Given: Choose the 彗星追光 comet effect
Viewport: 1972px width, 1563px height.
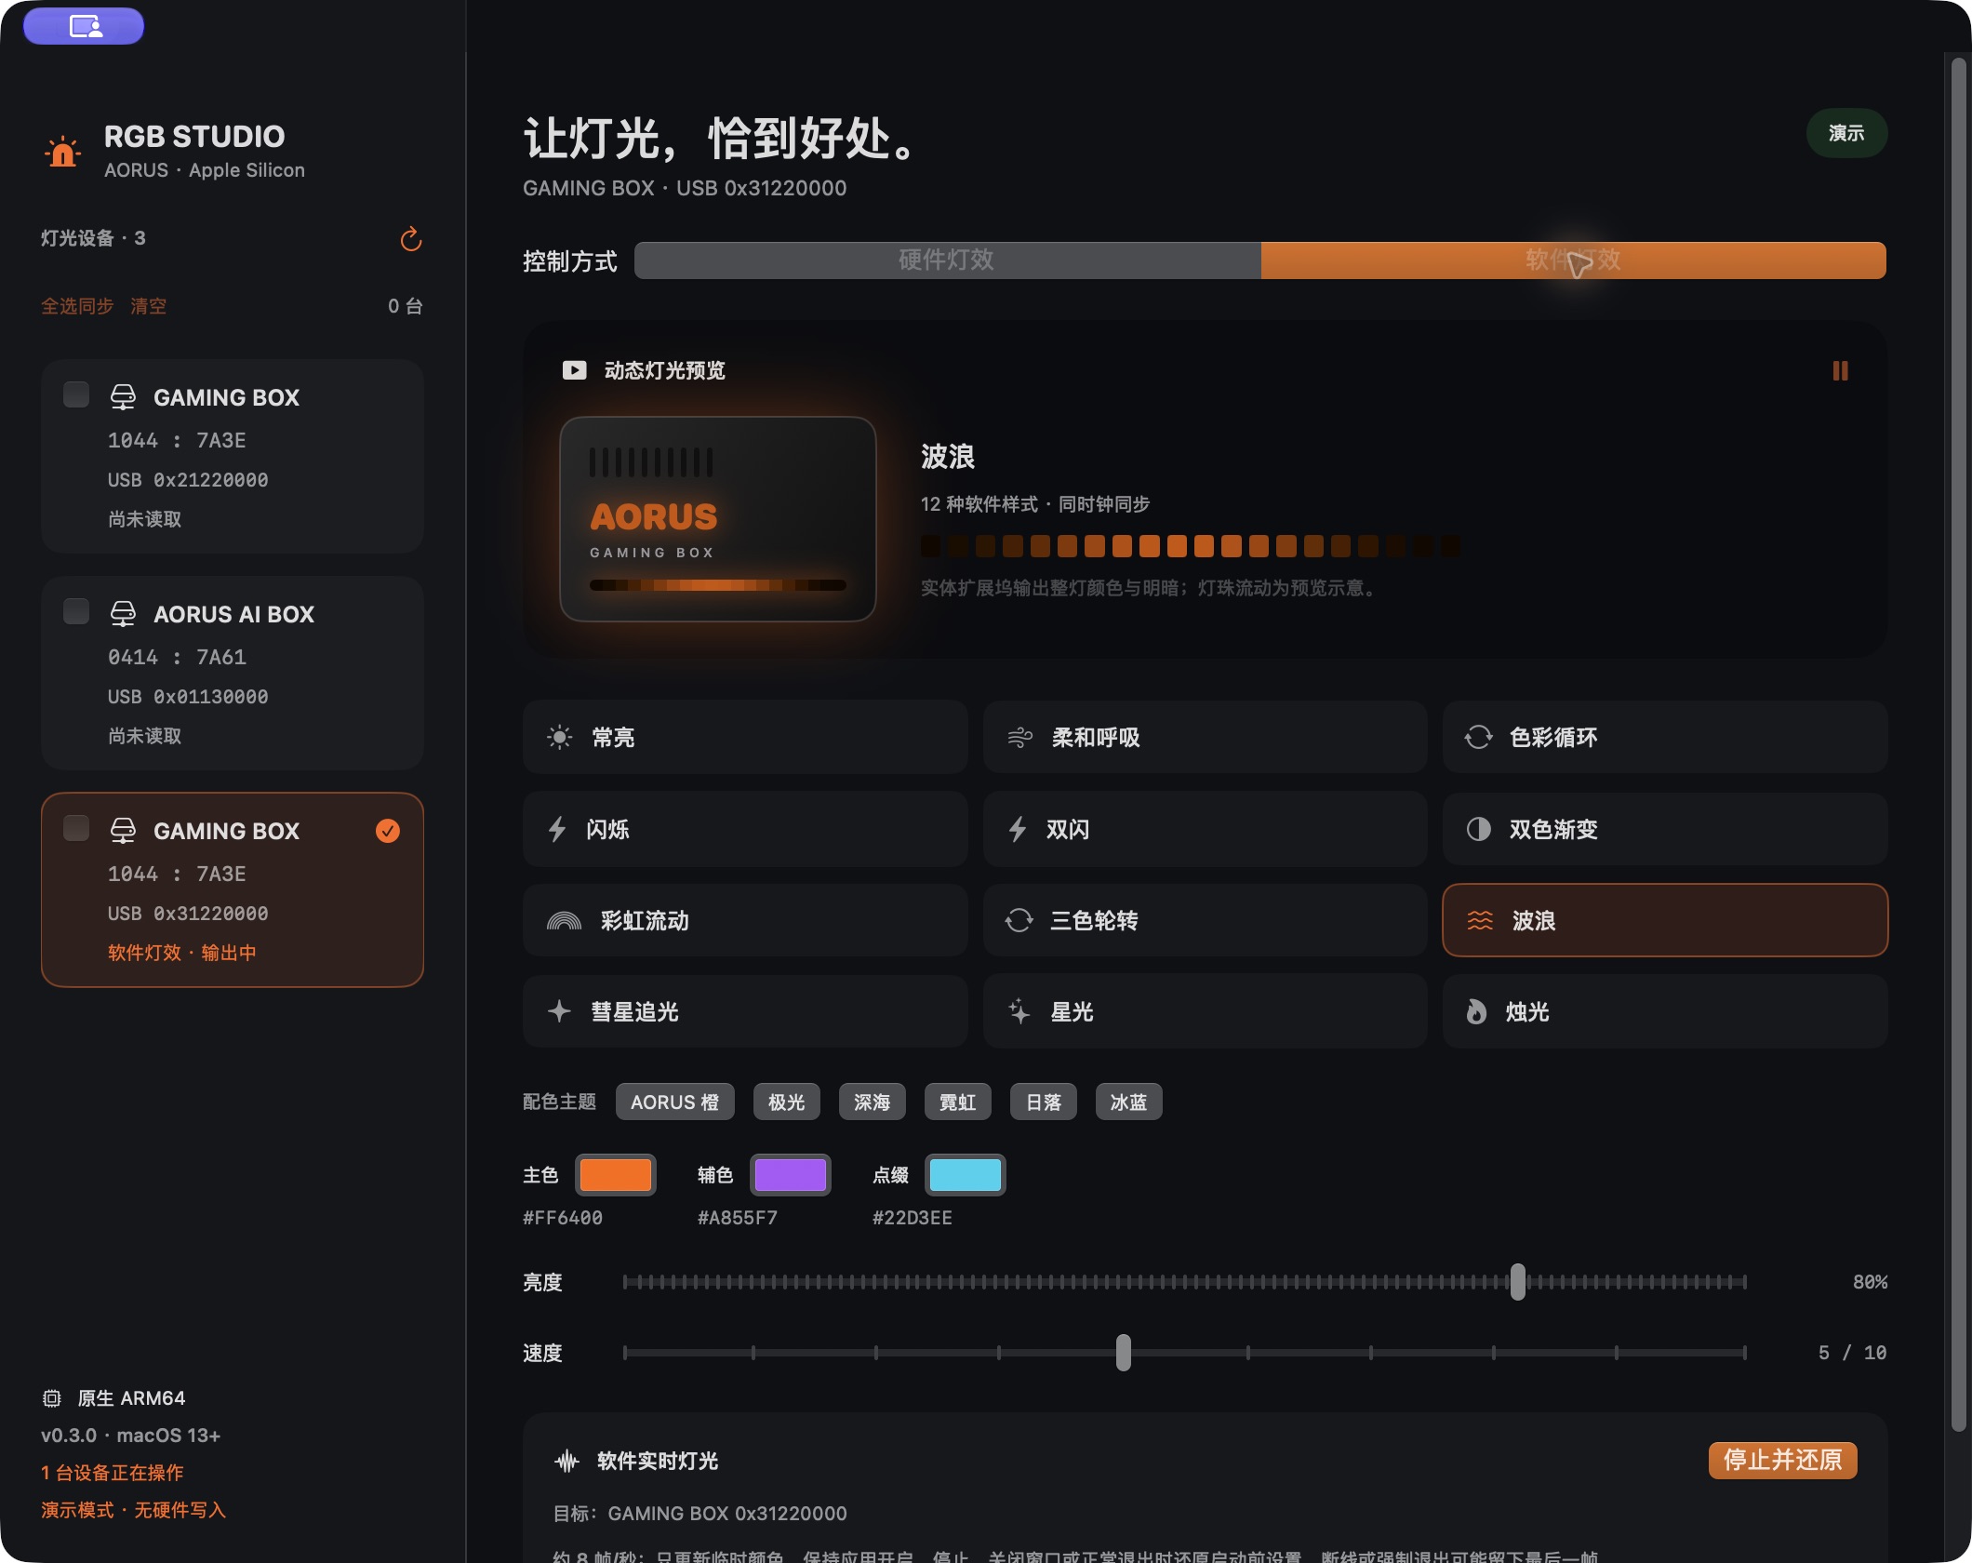Looking at the screenshot, I should click(745, 1011).
